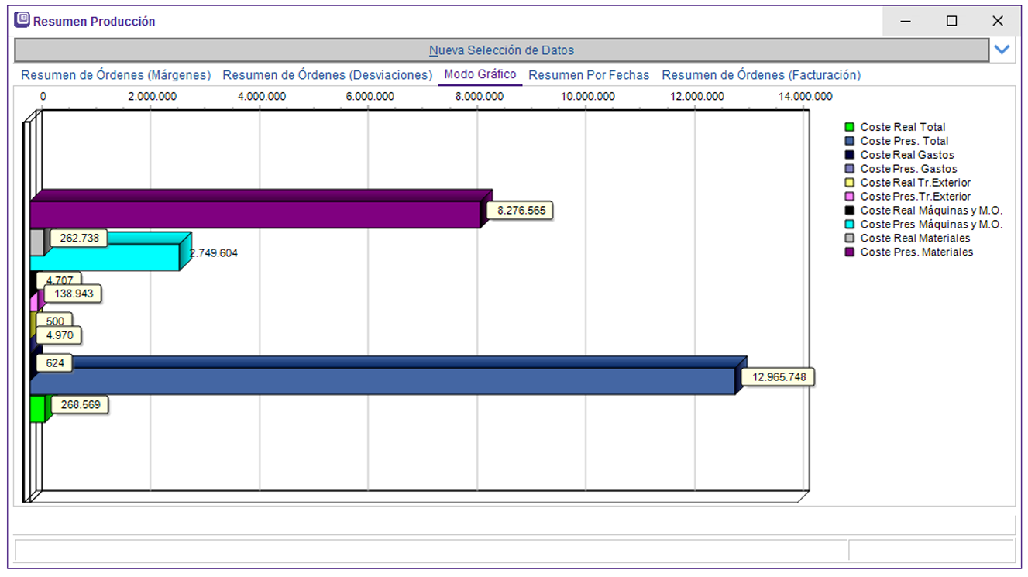Click the Resumen Producción app icon
This screenshot has height=577, width=1028.
[23, 21]
